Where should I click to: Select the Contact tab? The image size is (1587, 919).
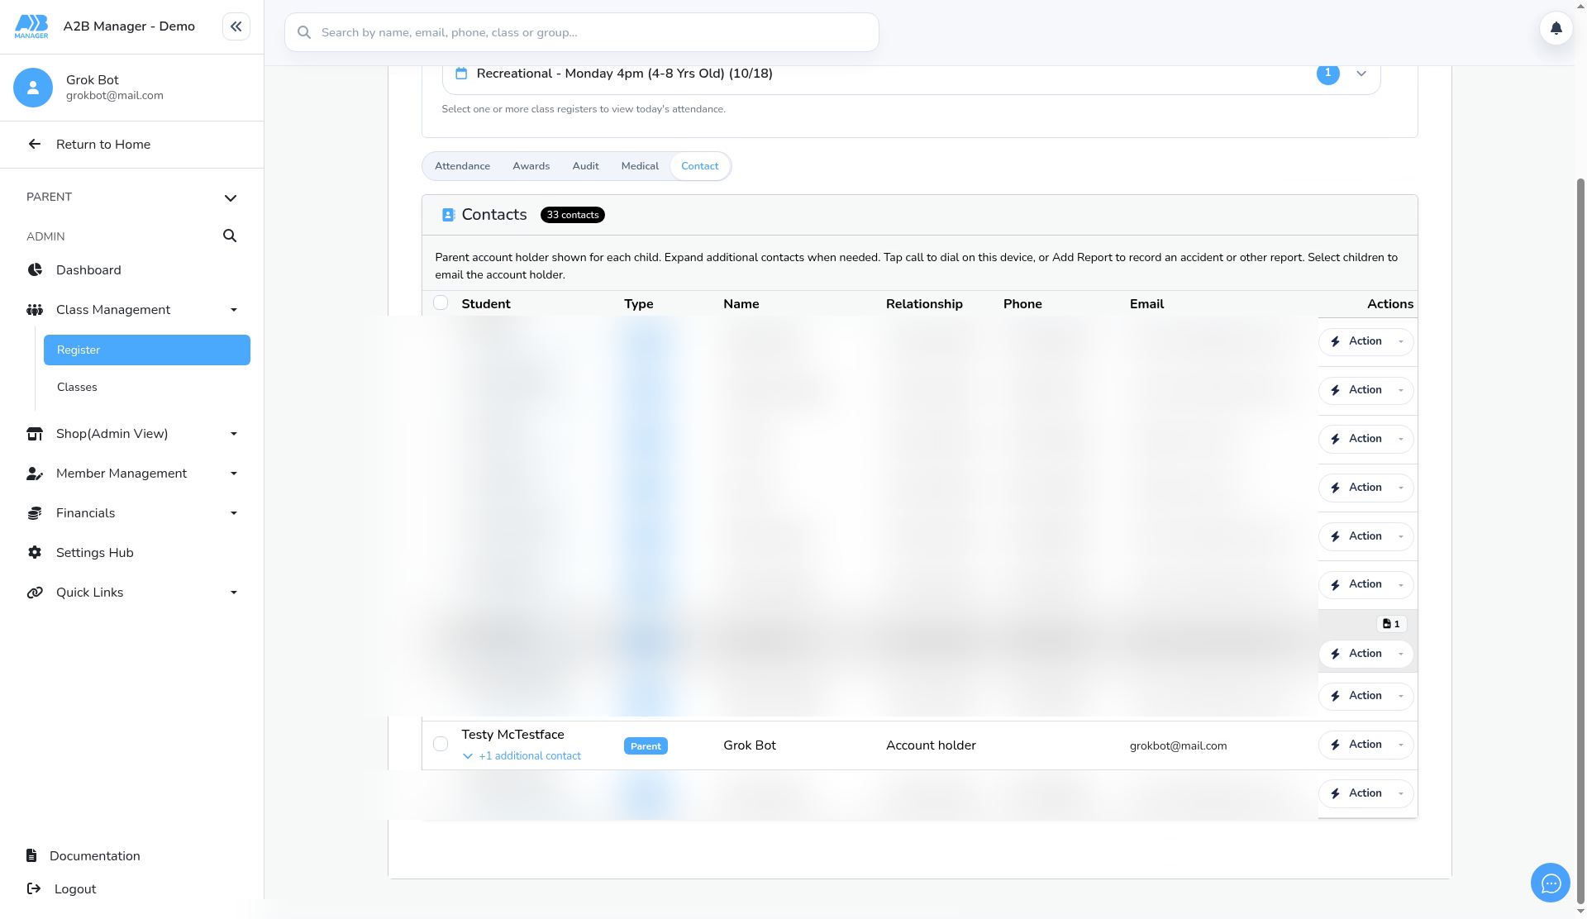699,166
